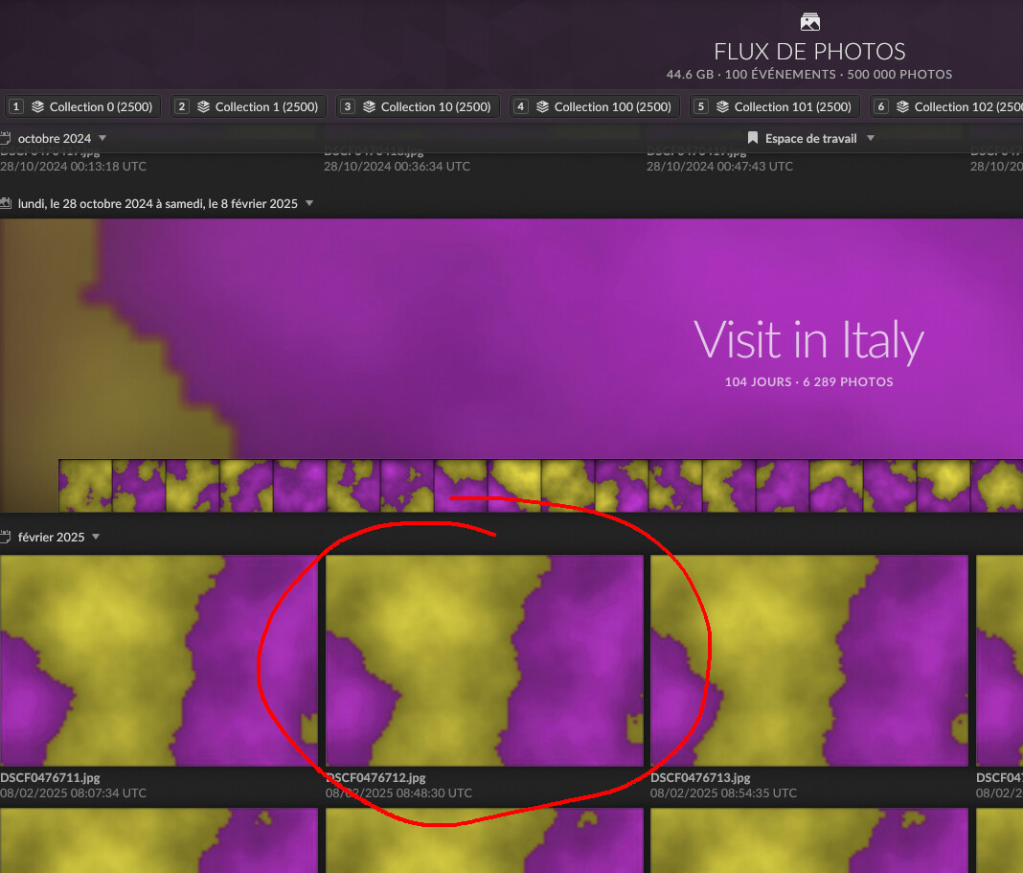Click the event icon beside the date range
Viewport: 1023px width, 873px height.
click(6, 203)
